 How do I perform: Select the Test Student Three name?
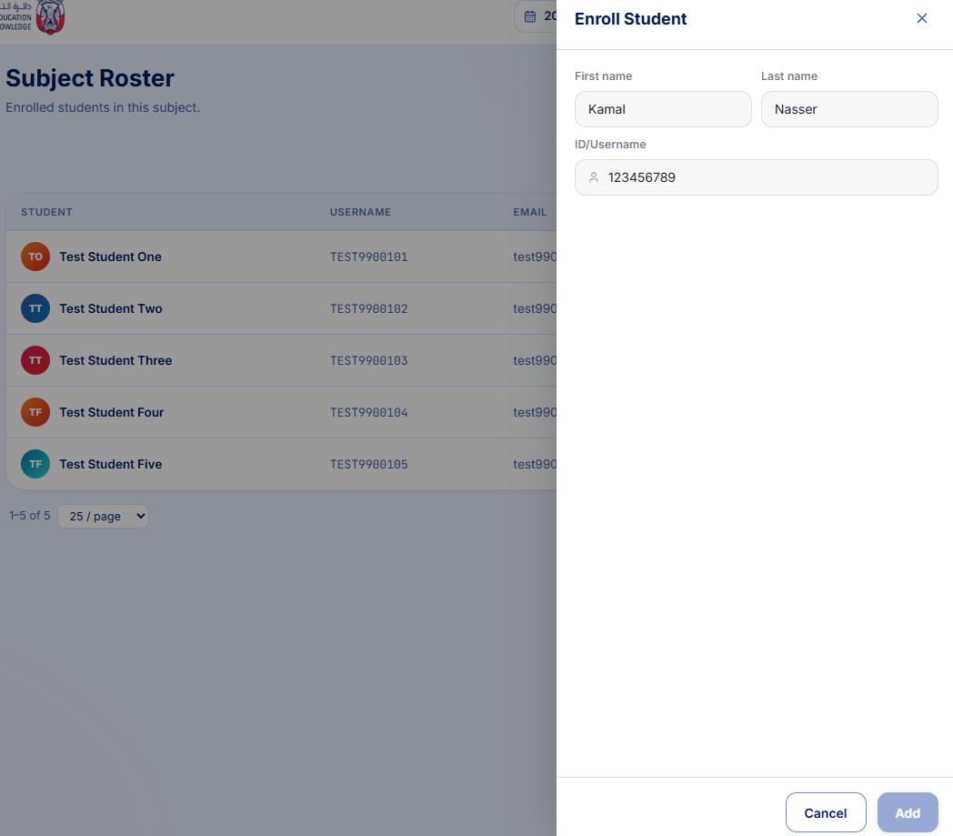click(115, 360)
